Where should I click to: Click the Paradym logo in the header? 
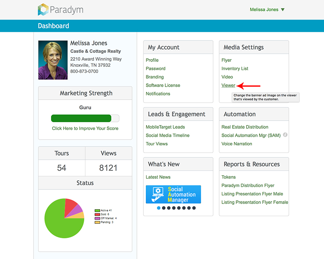[60, 9]
